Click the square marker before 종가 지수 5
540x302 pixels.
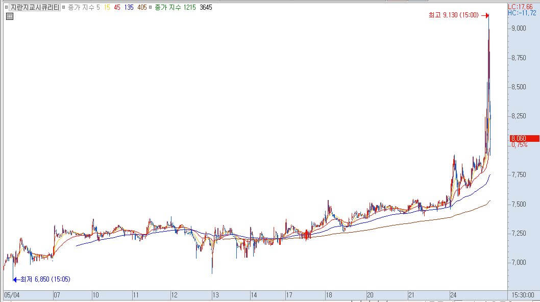[64, 7]
